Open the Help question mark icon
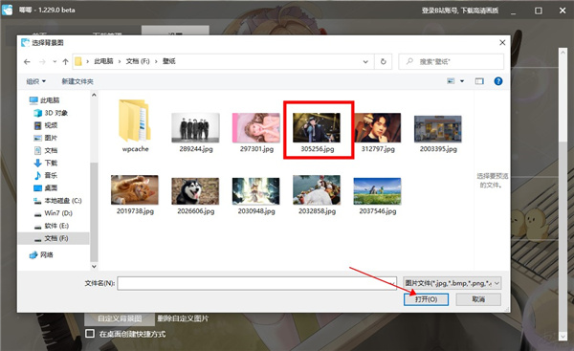Image resolution: width=574 pixels, height=351 pixels. coord(497,81)
